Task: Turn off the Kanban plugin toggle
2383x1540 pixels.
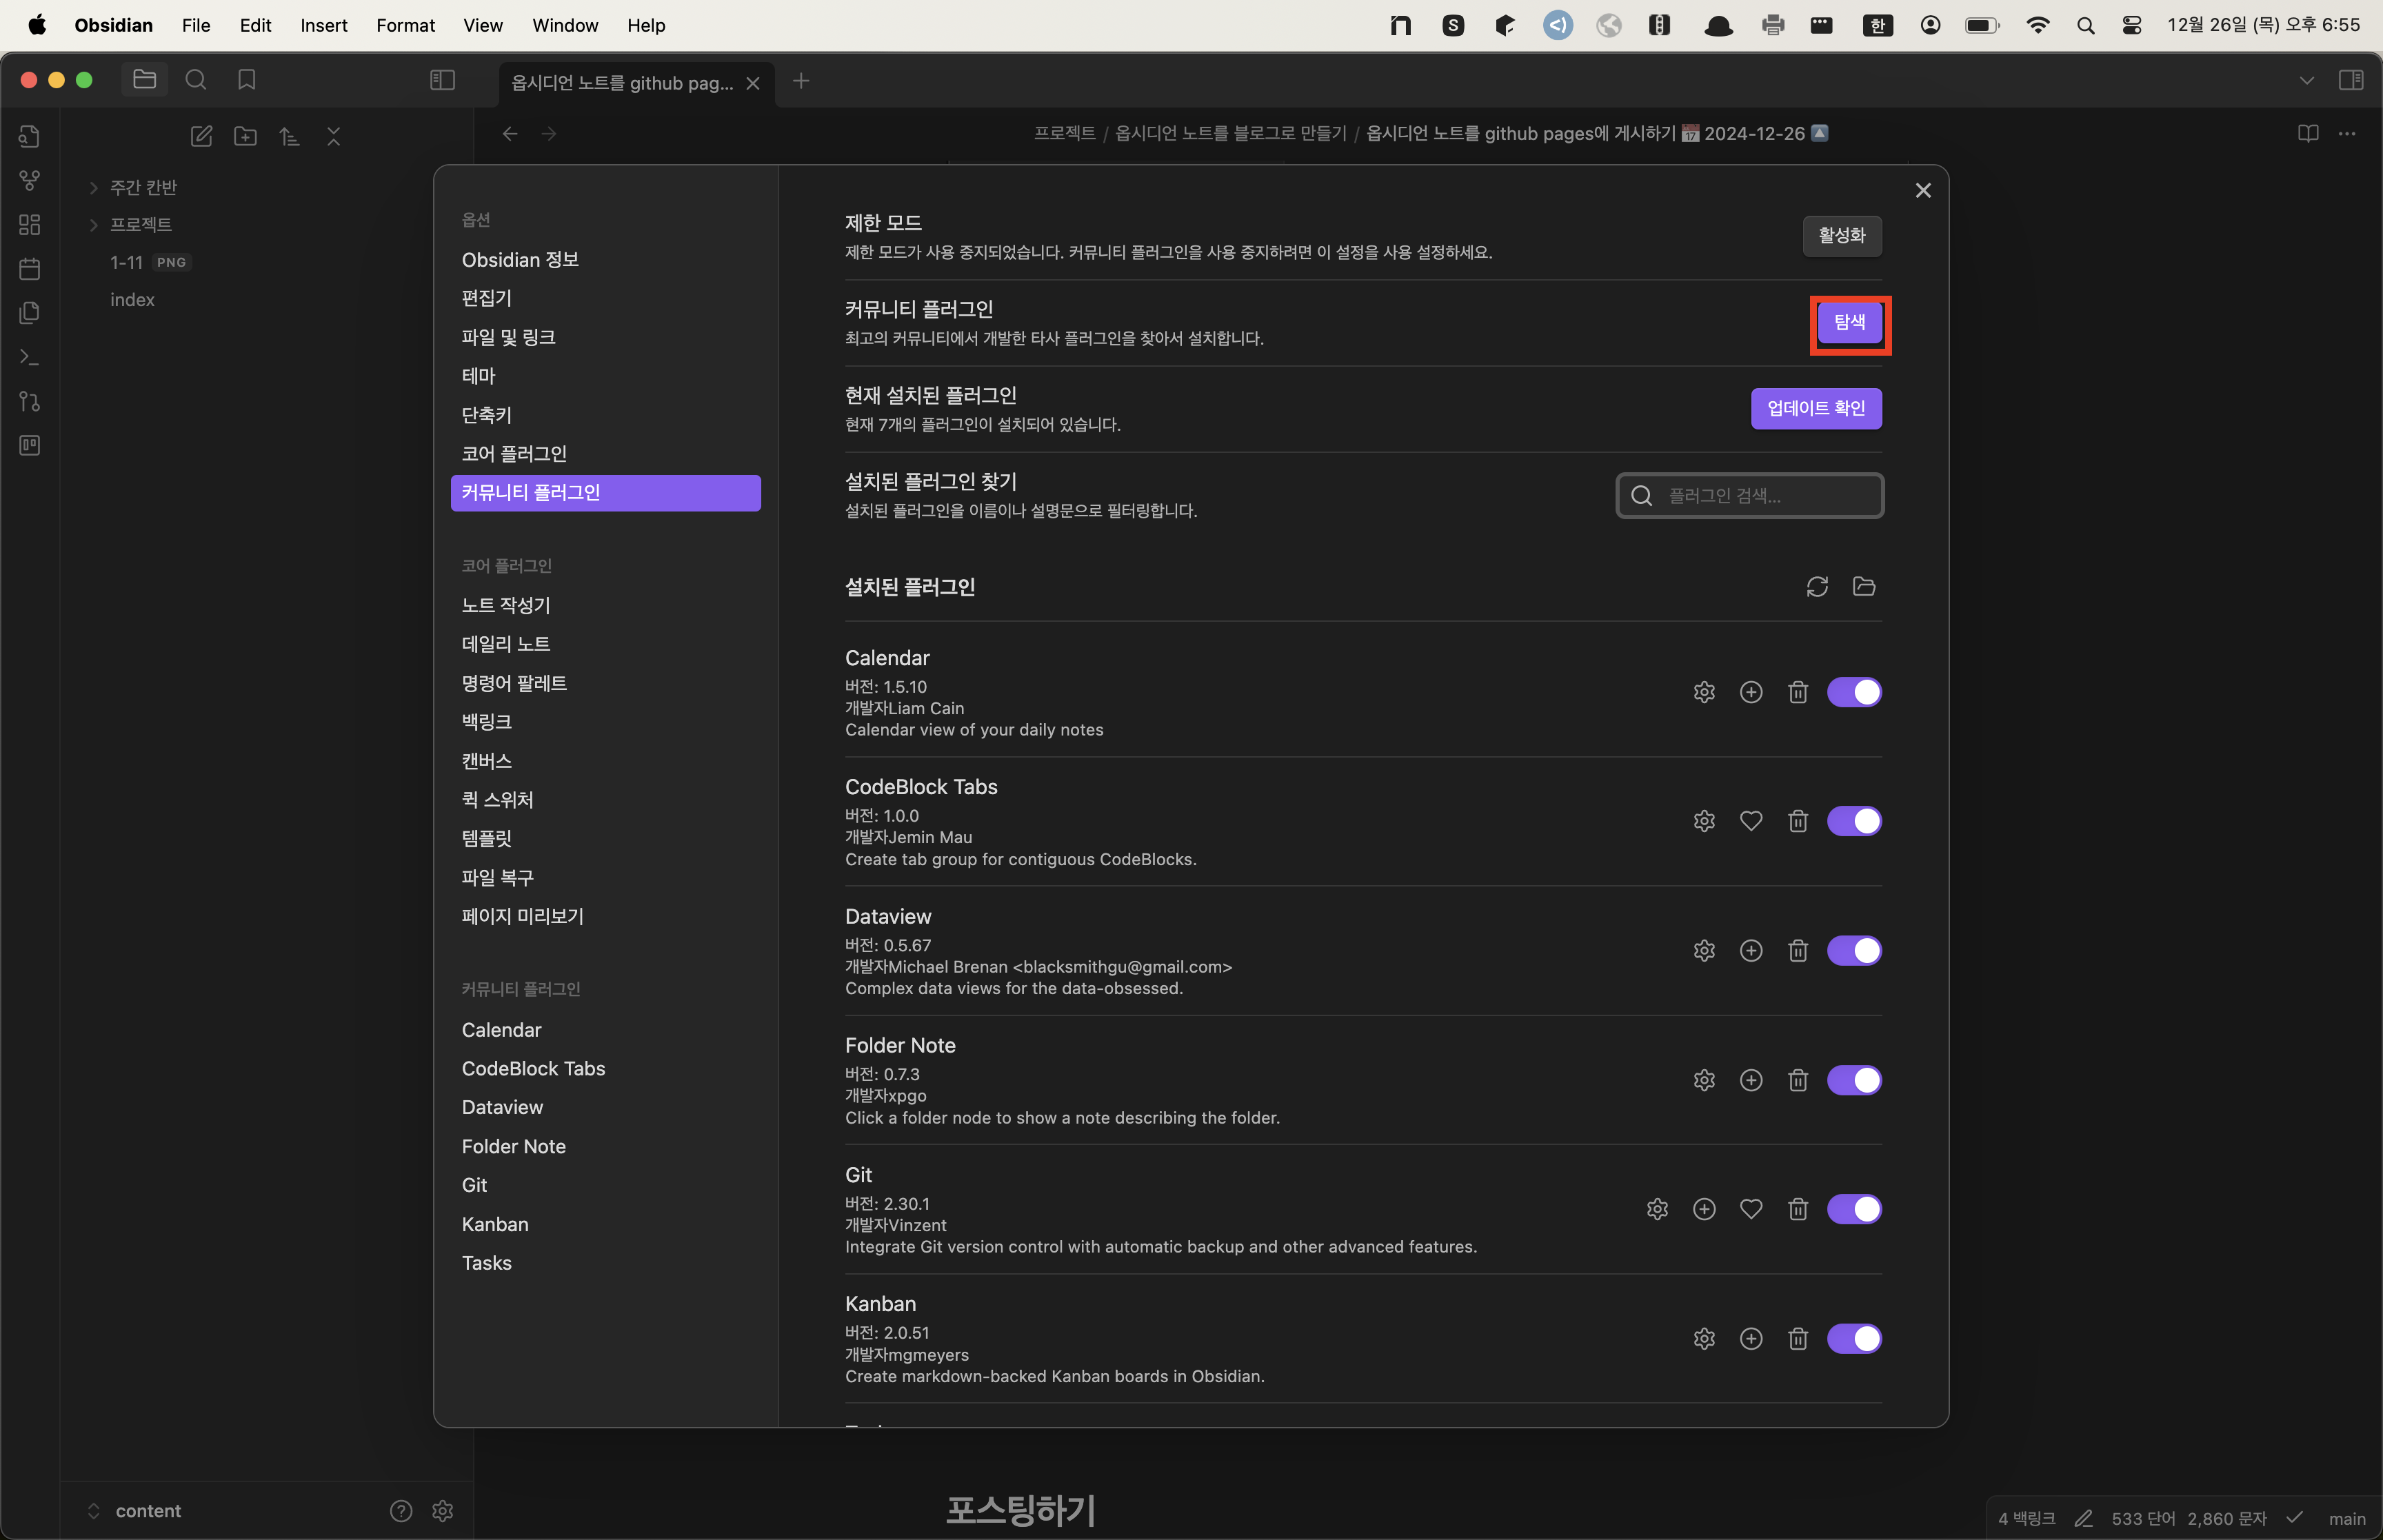Action: pyautogui.click(x=1854, y=1338)
